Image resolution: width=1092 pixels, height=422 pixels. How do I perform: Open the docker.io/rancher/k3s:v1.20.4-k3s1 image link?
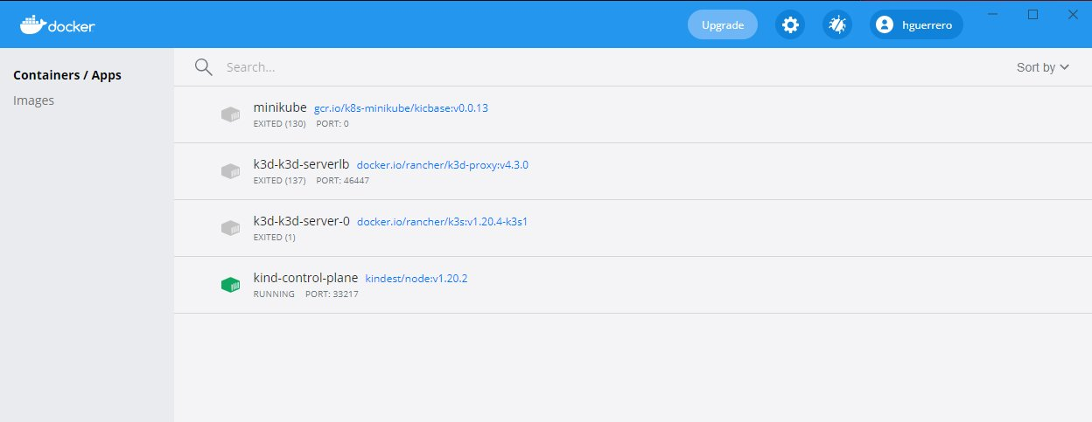[x=442, y=221]
